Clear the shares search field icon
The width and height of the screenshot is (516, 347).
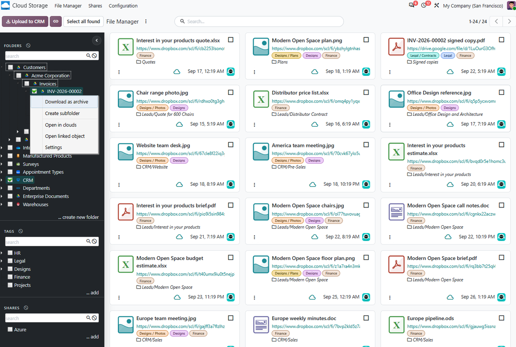[95, 318]
